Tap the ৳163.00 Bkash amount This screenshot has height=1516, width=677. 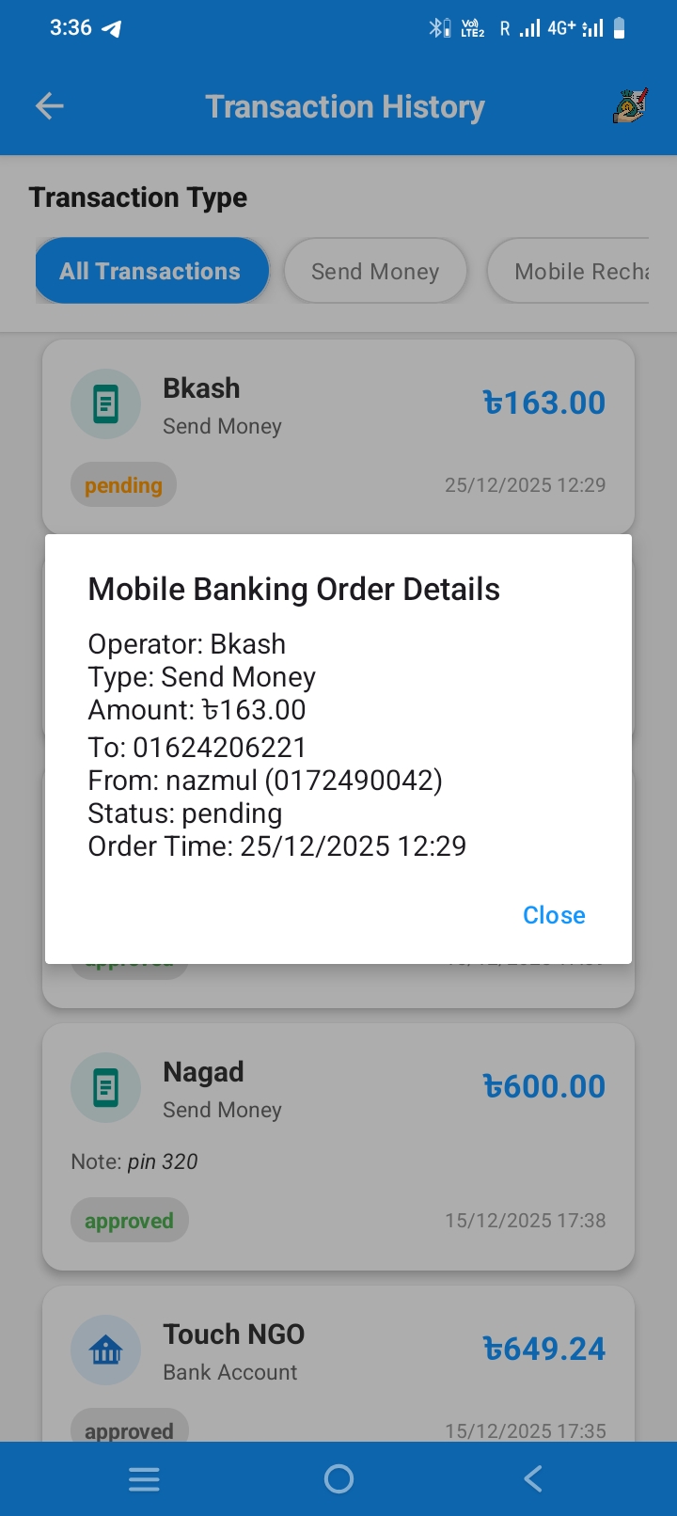[543, 403]
